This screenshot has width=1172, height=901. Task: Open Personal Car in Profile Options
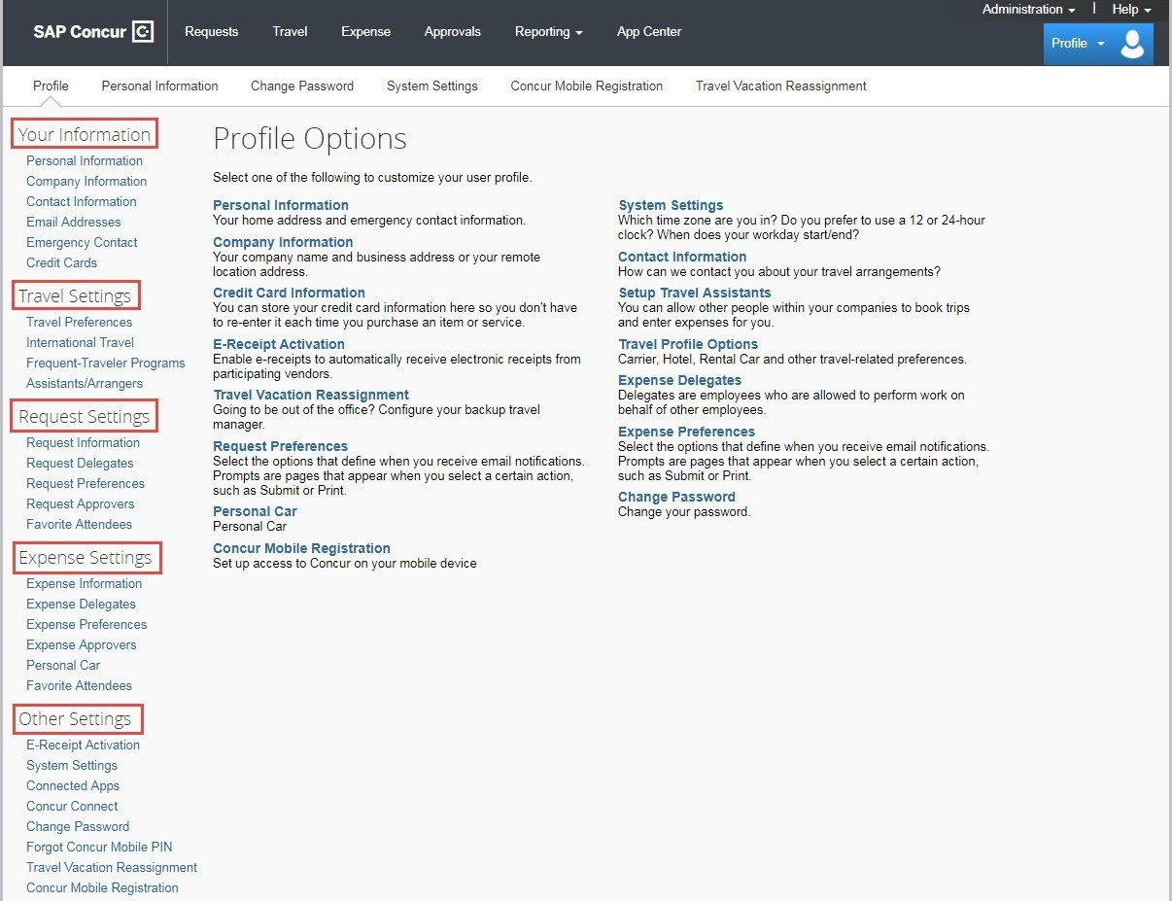(255, 511)
